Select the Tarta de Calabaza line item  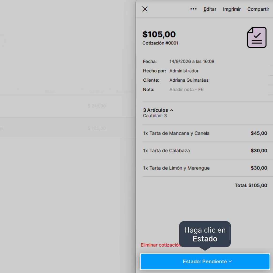click(205, 151)
